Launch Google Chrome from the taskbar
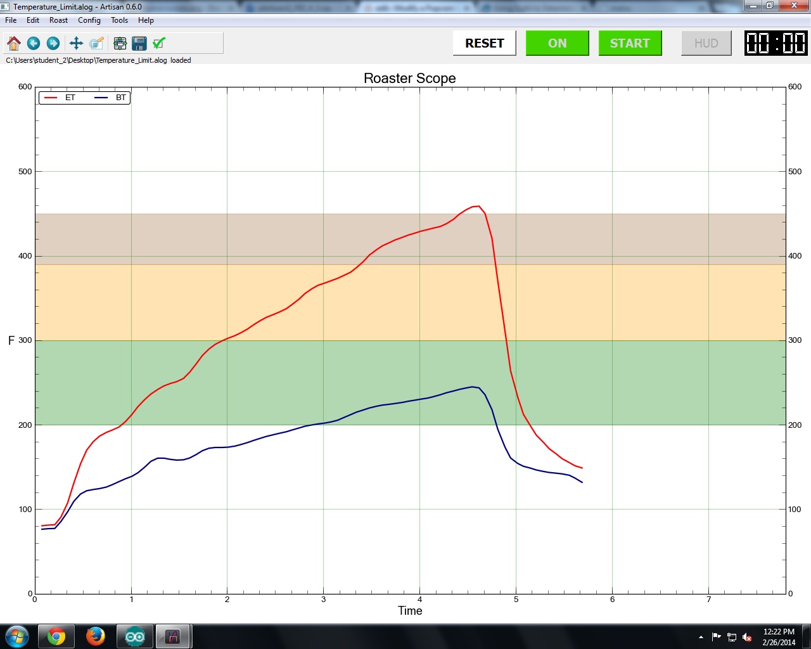This screenshot has height=649, width=811. [56, 636]
